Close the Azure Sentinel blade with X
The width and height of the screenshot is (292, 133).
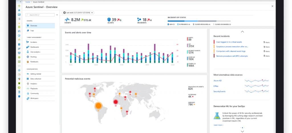[x=272, y=6]
